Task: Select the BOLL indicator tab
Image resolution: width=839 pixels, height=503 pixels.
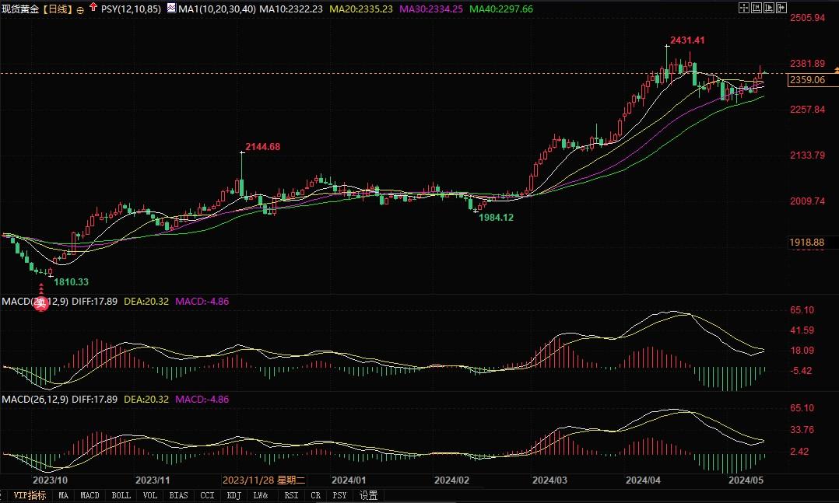Action: point(121,494)
